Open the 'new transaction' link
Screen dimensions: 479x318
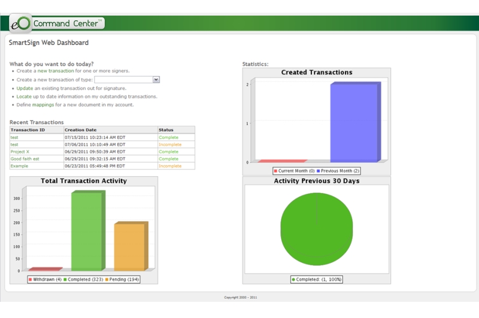[x=56, y=71]
